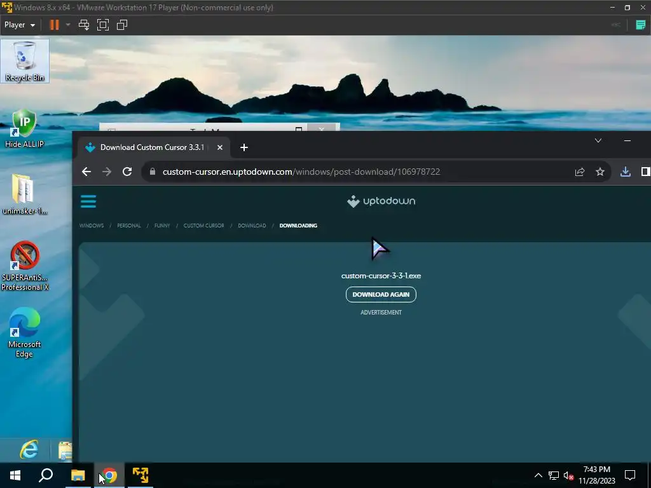The image size is (651, 488).
Task: Reload the uptodown page
Action: (x=127, y=172)
